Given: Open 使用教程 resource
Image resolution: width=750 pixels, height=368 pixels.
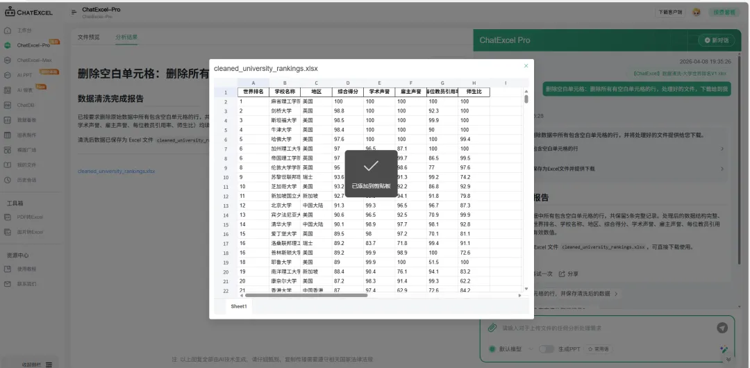Looking at the screenshot, I should pyautogui.click(x=27, y=269).
